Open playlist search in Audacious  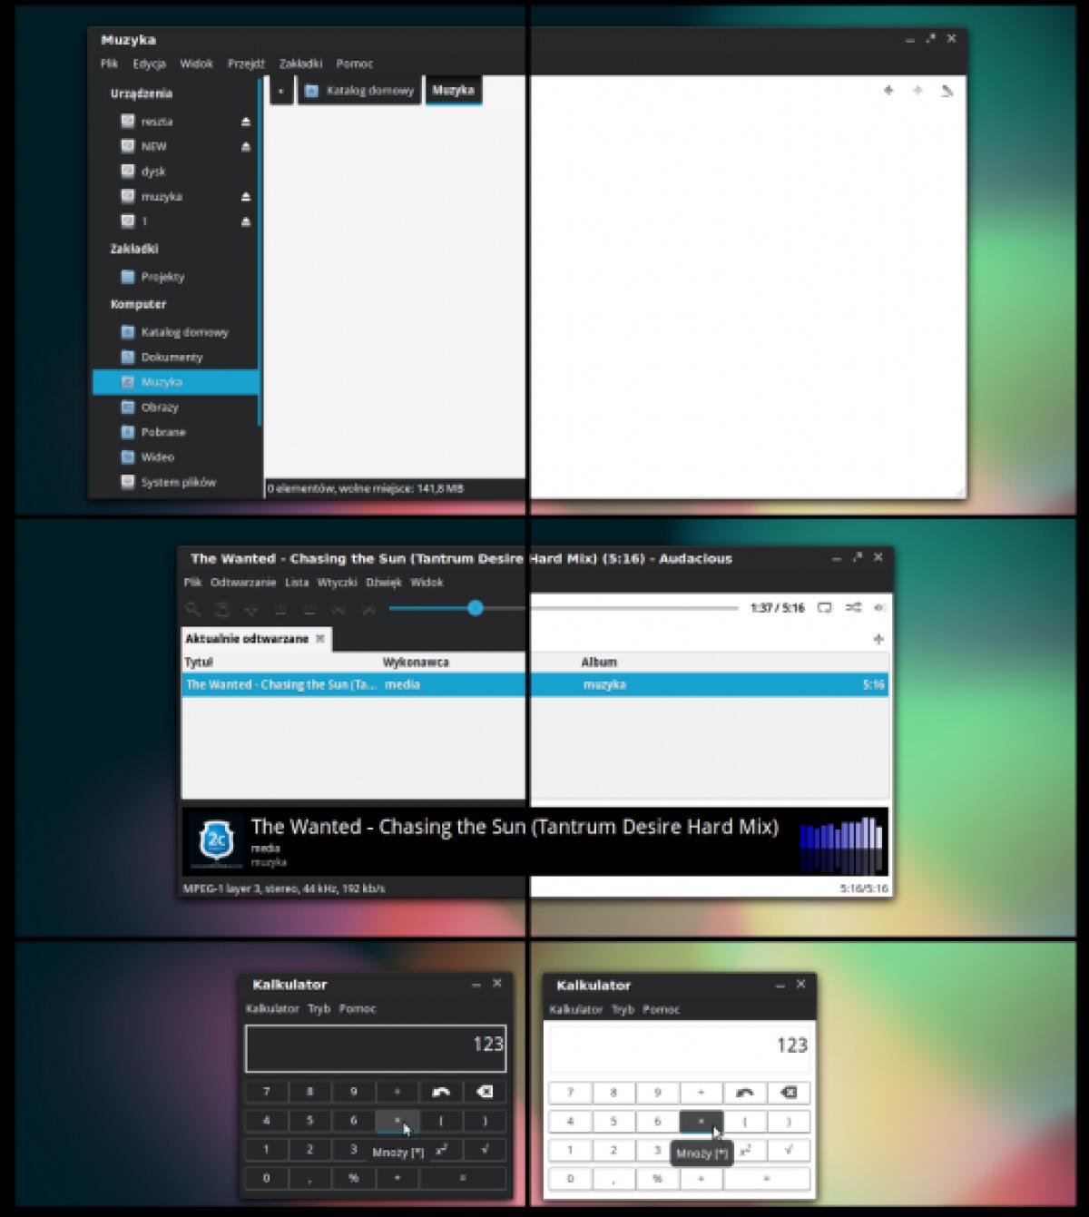[x=192, y=609]
